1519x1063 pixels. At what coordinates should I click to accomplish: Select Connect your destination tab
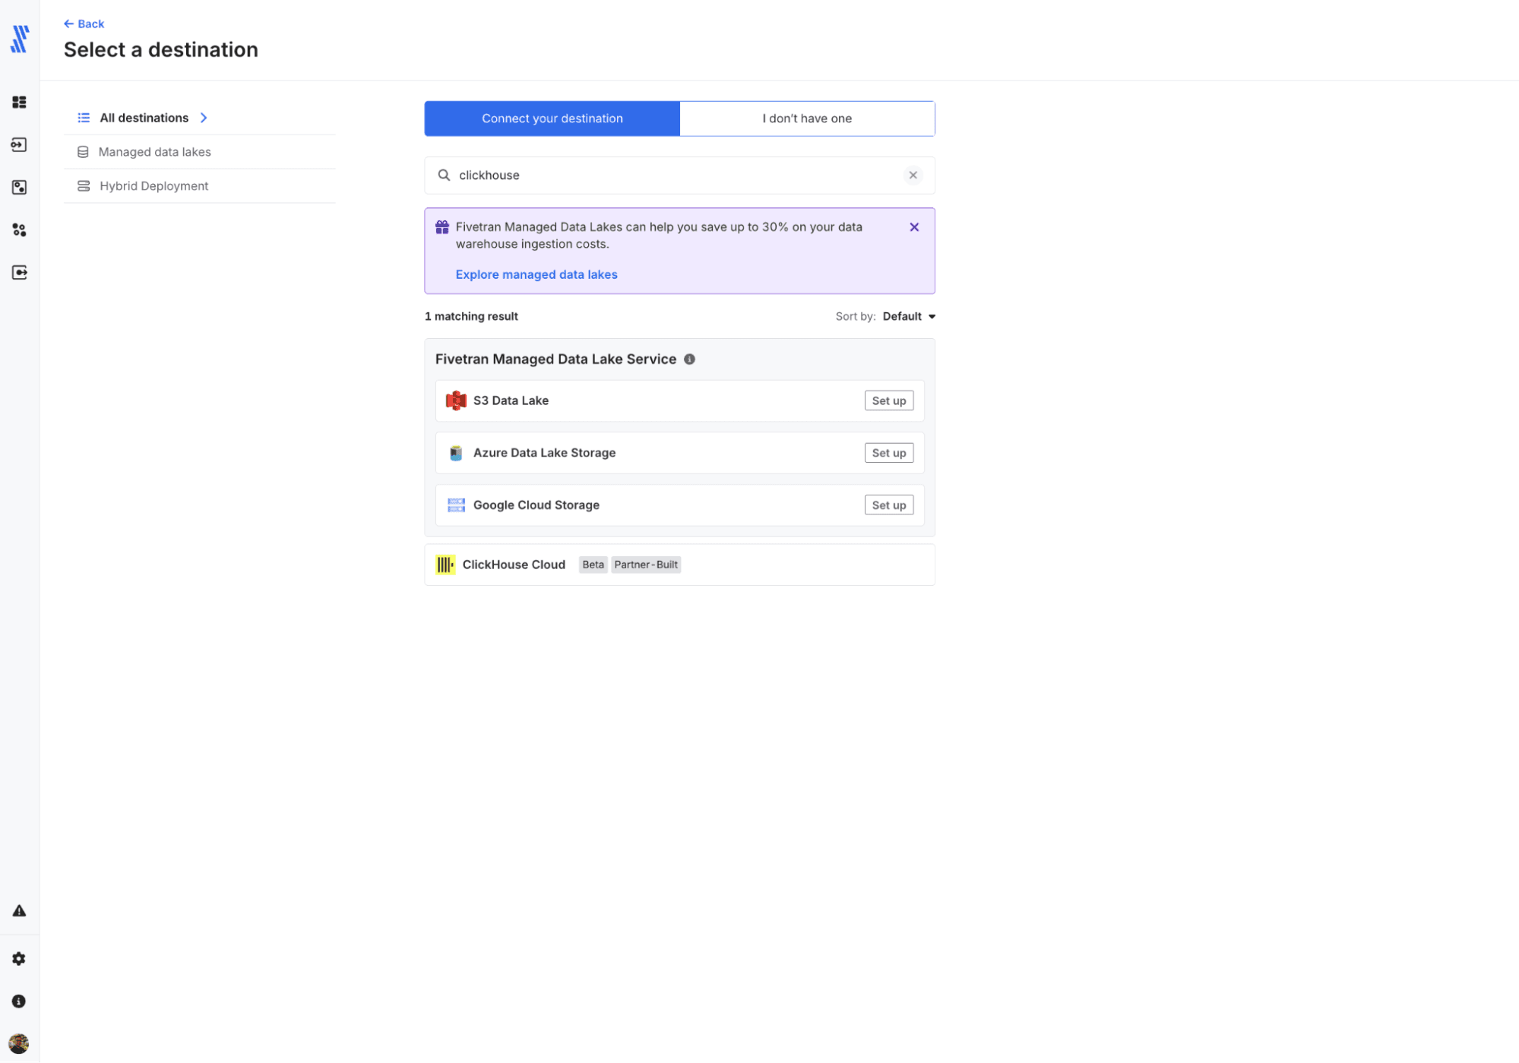coord(552,119)
